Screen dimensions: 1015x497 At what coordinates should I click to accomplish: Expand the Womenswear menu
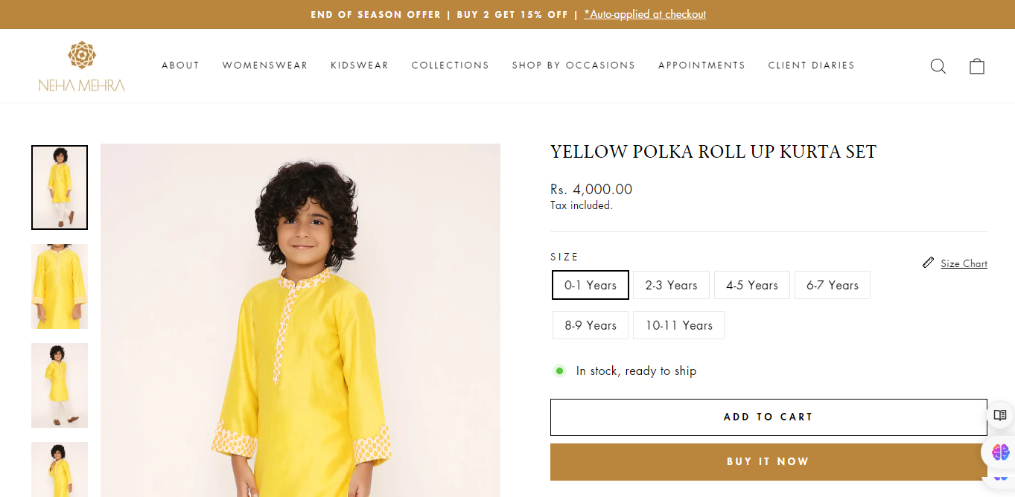[265, 65]
